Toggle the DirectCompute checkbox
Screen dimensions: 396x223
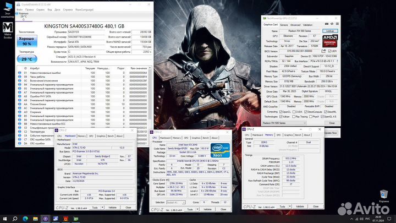pos(306,111)
